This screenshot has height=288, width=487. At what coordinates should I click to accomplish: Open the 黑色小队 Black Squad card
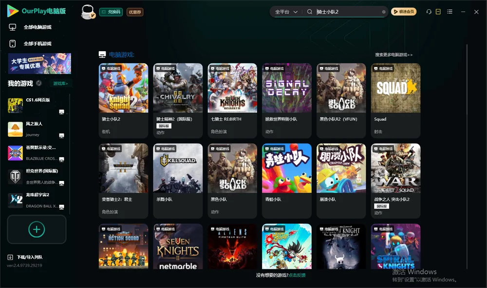pos(232,181)
